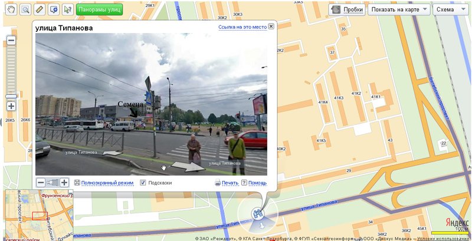Close the panorama balloon
Image resolution: width=472 pixels, height=241 pixels.
(271, 27)
